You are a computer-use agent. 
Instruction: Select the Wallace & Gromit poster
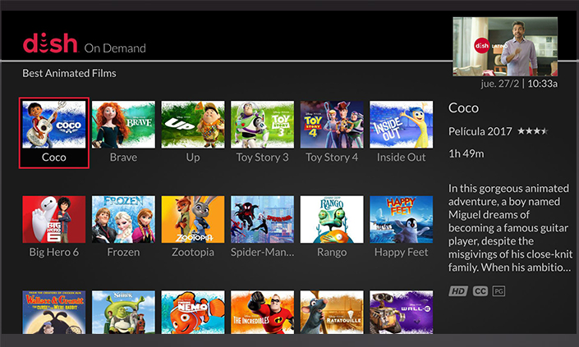(x=54, y=313)
